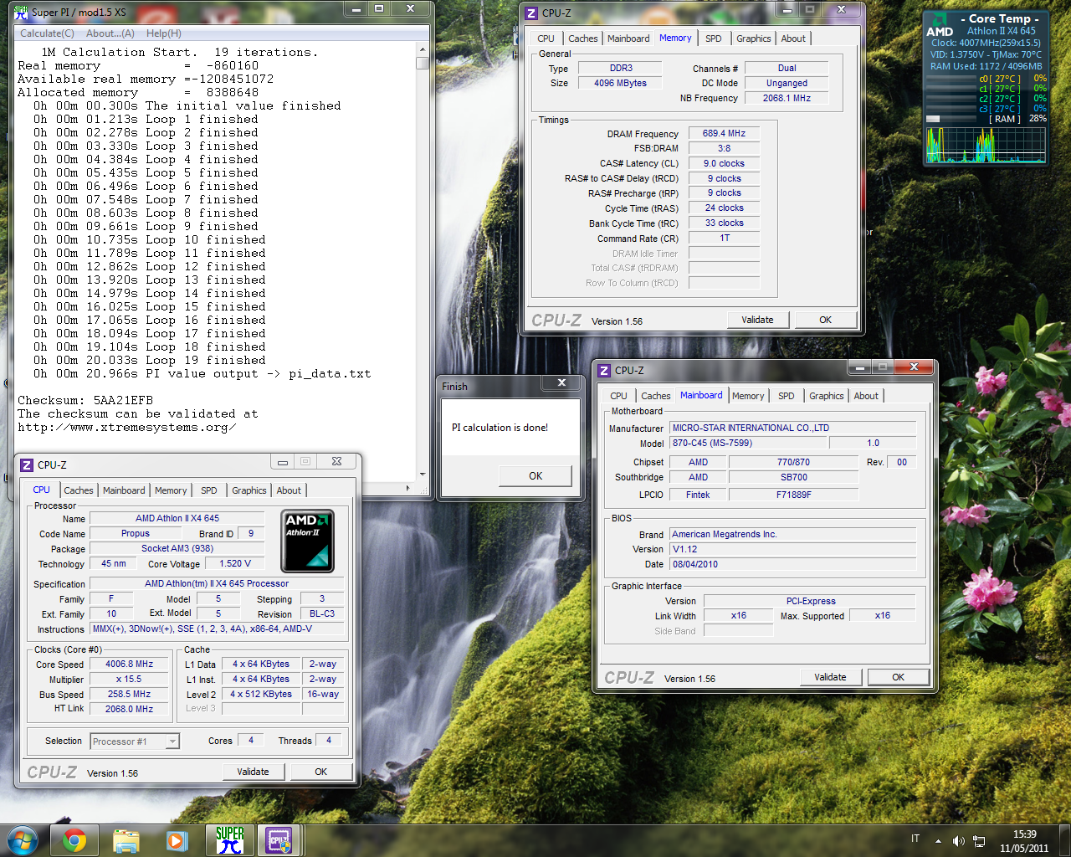
Task: Click Channels # Dual value
Action: [x=787, y=68]
